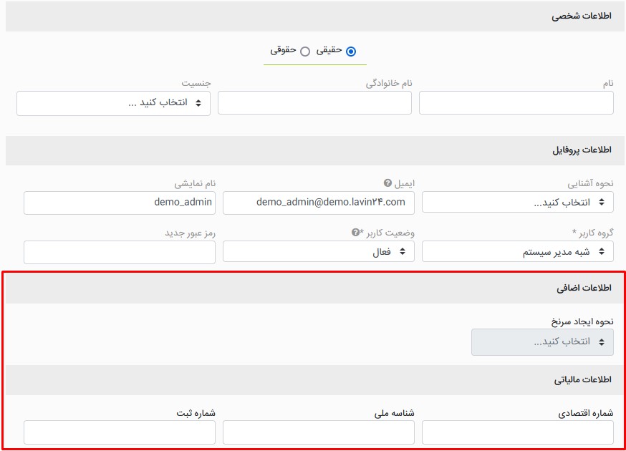Screen dimensions: 626x451
Task: Click the ایمیل field containing demo_admin@demo.lavin24.com
Action: click(x=318, y=203)
